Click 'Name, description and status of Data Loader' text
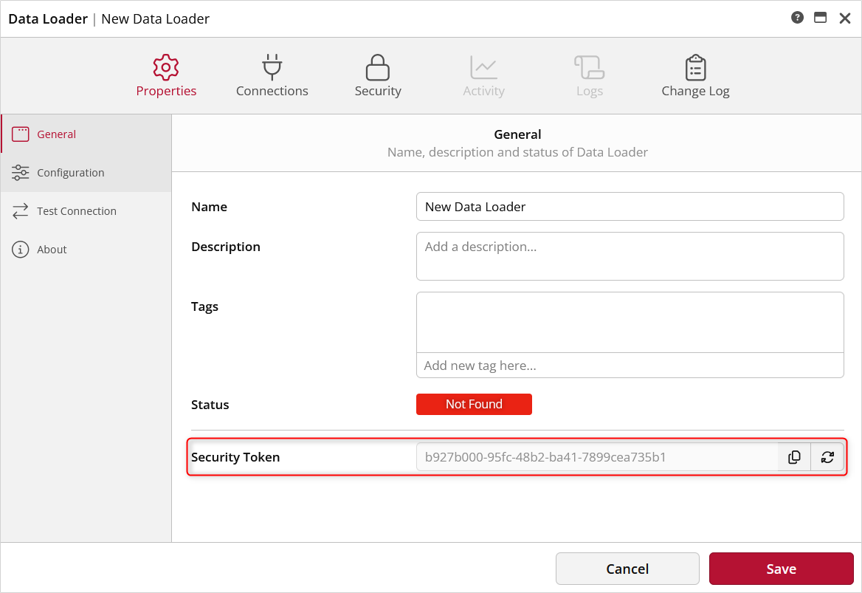 [517, 152]
